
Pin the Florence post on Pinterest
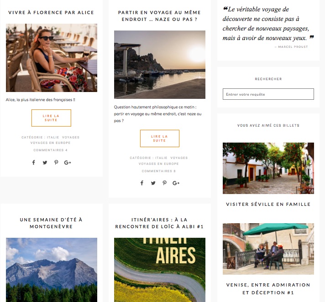56,162
